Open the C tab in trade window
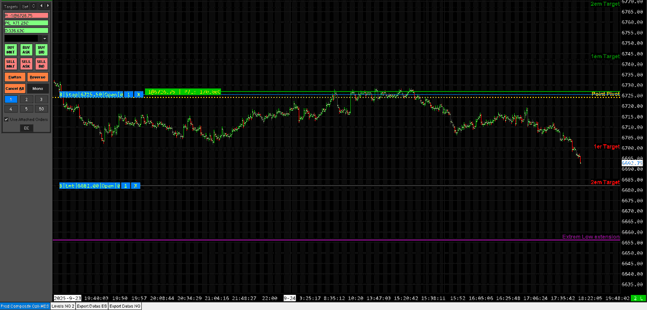Screen dimensions: 647x310 [x=33, y=6]
